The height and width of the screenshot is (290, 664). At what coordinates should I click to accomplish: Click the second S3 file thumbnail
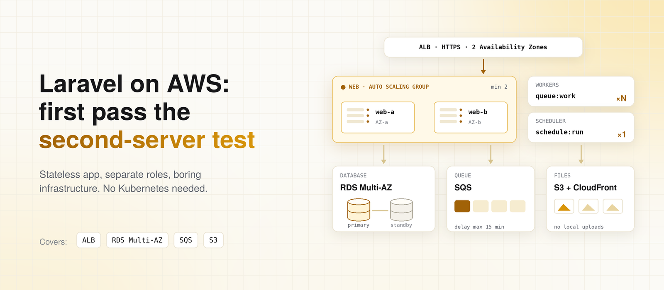(x=588, y=206)
